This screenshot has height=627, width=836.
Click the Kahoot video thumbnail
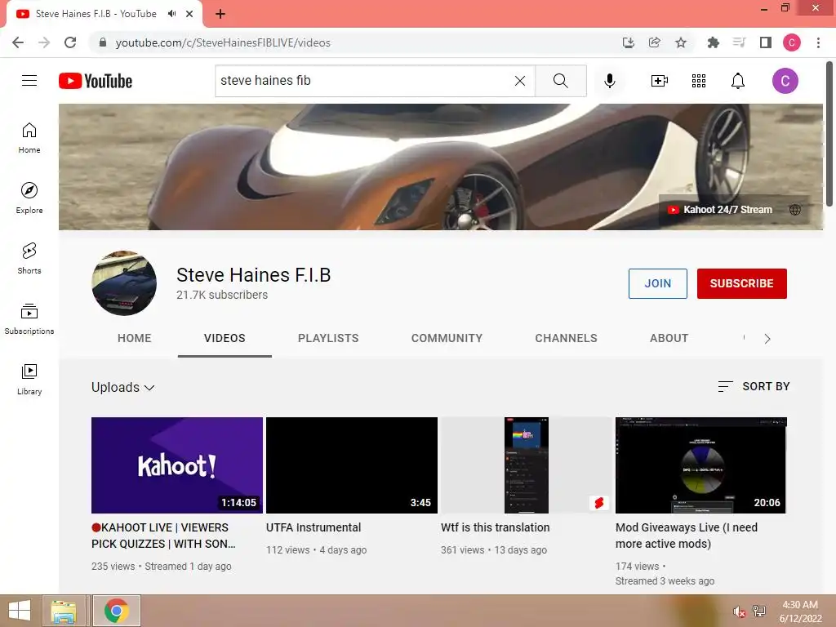[x=177, y=465]
